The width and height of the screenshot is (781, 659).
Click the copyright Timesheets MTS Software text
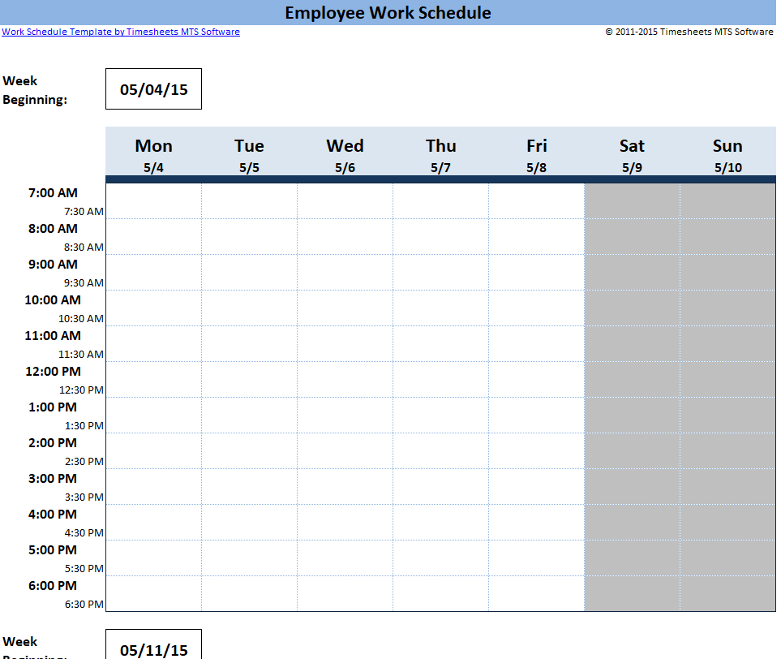[x=689, y=32]
